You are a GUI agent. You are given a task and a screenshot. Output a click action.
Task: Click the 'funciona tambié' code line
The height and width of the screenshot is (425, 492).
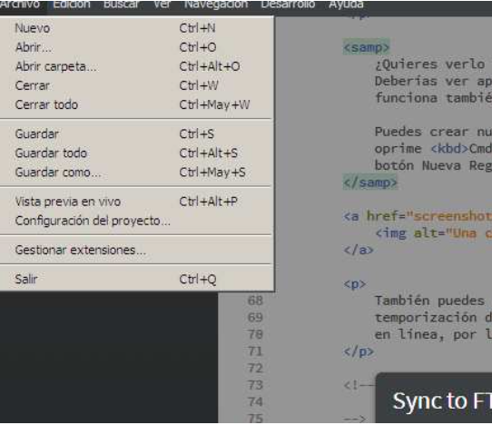434,98
